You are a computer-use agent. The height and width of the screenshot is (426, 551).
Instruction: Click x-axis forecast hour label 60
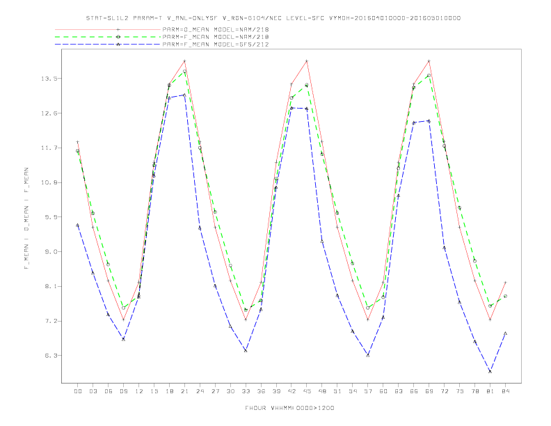coord(383,391)
